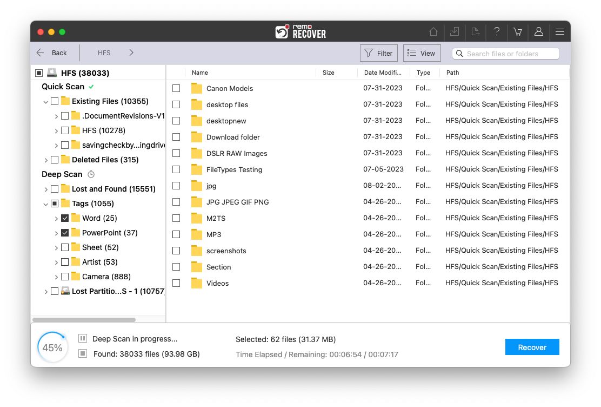Pause the Deep Scan in progress
The height and width of the screenshot is (407, 601).
tap(82, 338)
